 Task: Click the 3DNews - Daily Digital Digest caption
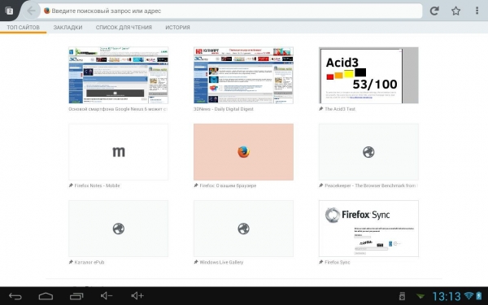[x=224, y=109]
